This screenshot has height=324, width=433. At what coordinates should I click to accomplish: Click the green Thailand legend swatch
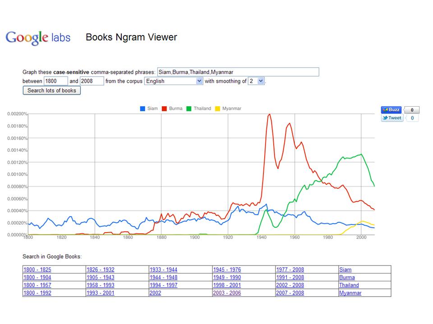coord(189,108)
